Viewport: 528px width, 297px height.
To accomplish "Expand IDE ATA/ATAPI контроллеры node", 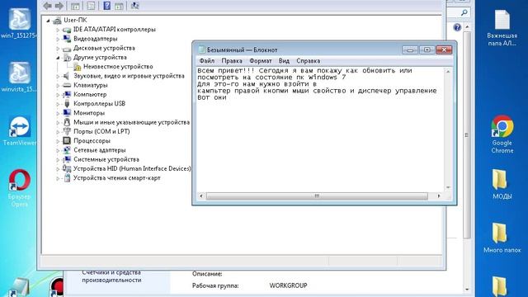I will point(58,30).
